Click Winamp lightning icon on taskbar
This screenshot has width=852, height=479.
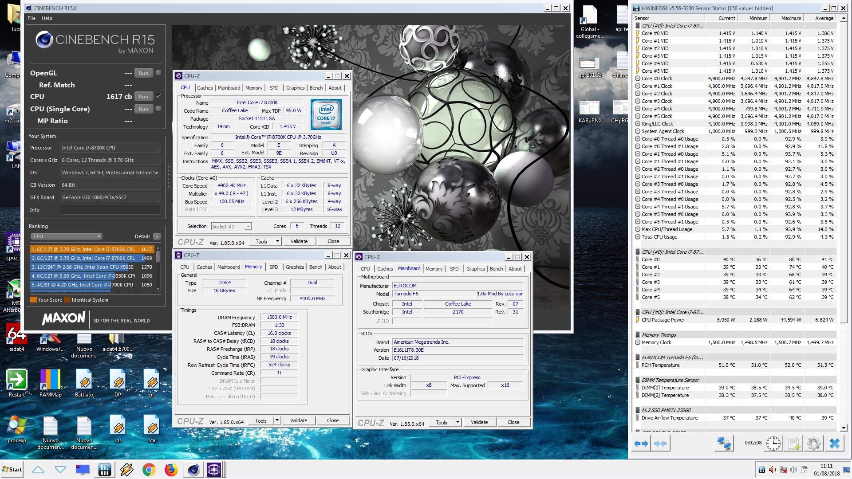click(x=126, y=470)
